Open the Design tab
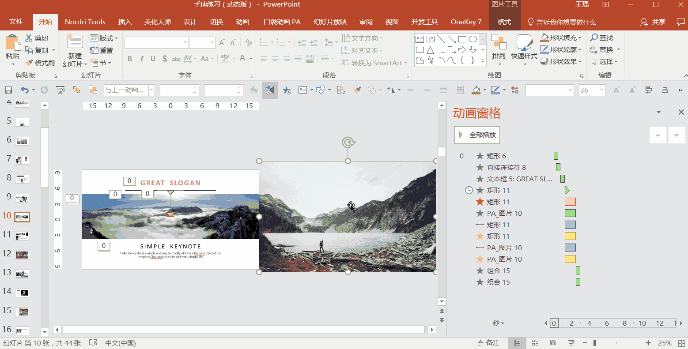The width and height of the screenshot is (688, 349). (x=190, y=22)
